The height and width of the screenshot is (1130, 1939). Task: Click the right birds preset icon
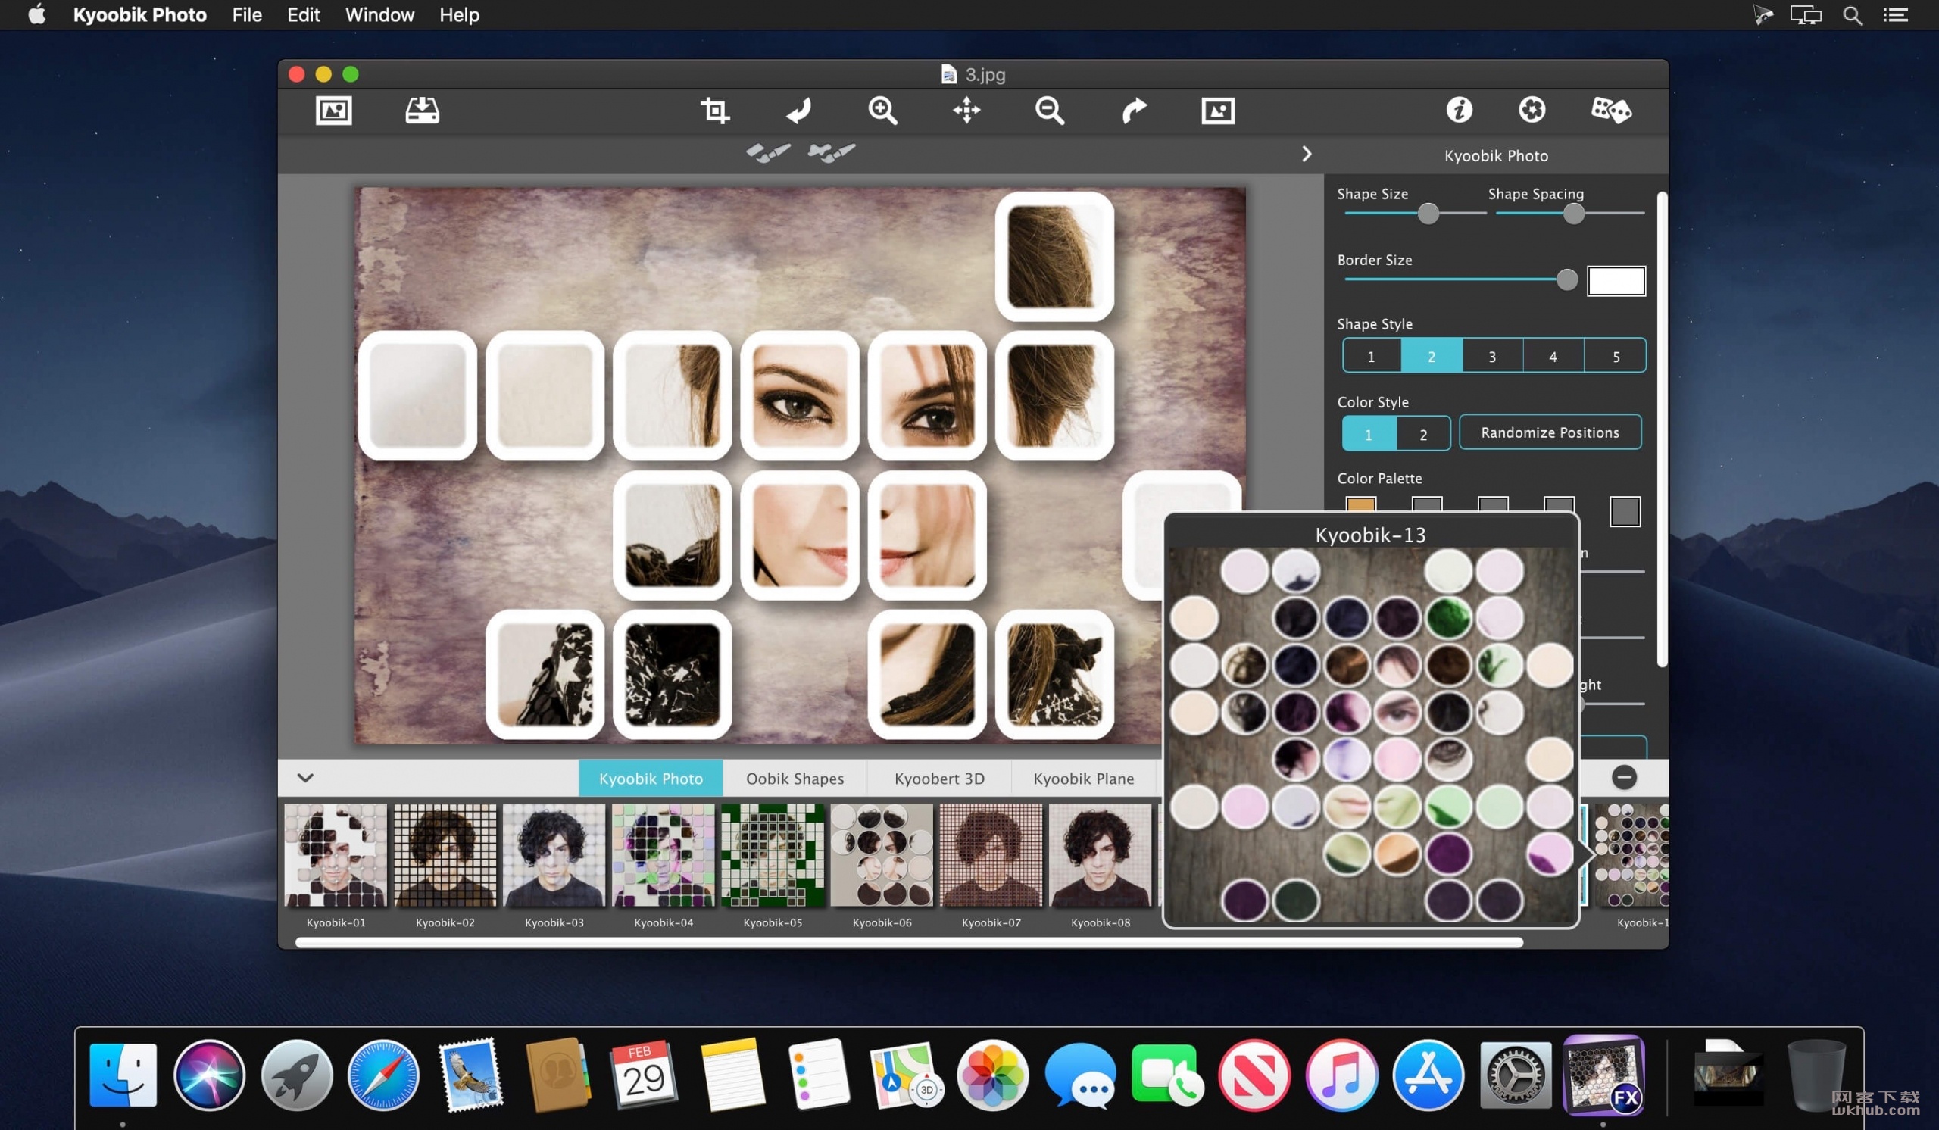coord(831,152)
